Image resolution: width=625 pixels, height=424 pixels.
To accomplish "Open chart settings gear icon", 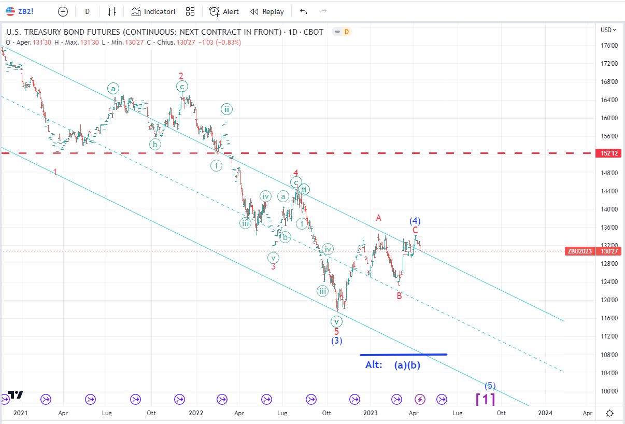I will [x=610, y=413].
